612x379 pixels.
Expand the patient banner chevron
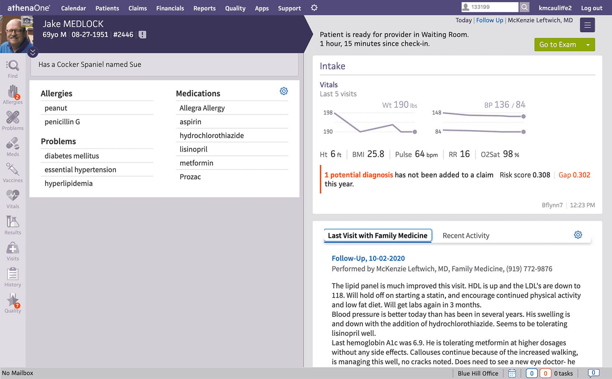33,53
